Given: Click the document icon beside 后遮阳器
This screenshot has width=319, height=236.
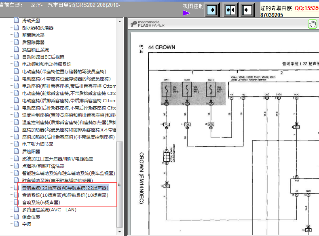Looking at the screenshot, I should [x=17, y=151].
